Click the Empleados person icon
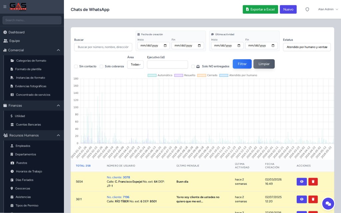The image size is (341, 213). (x=12, y=146)
